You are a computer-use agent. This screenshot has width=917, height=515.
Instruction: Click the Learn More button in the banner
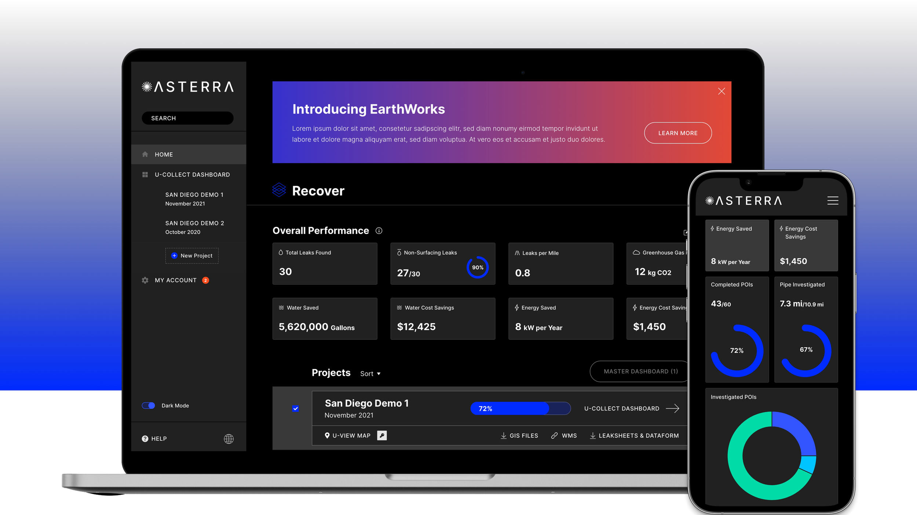677,133
